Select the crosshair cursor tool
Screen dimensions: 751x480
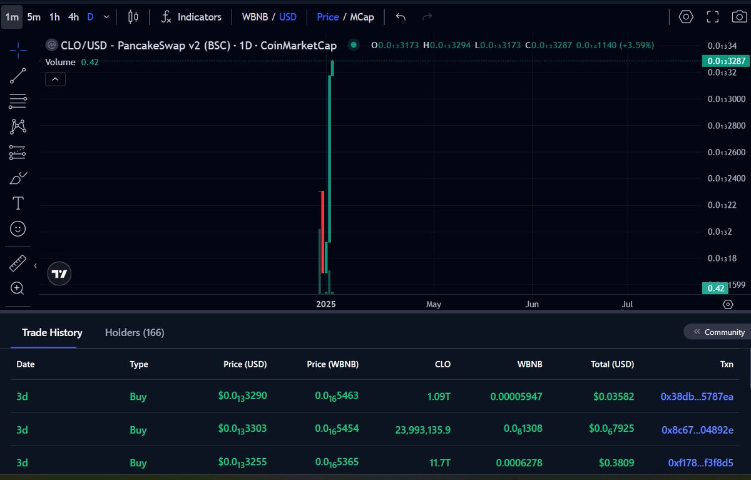point(17,50)
